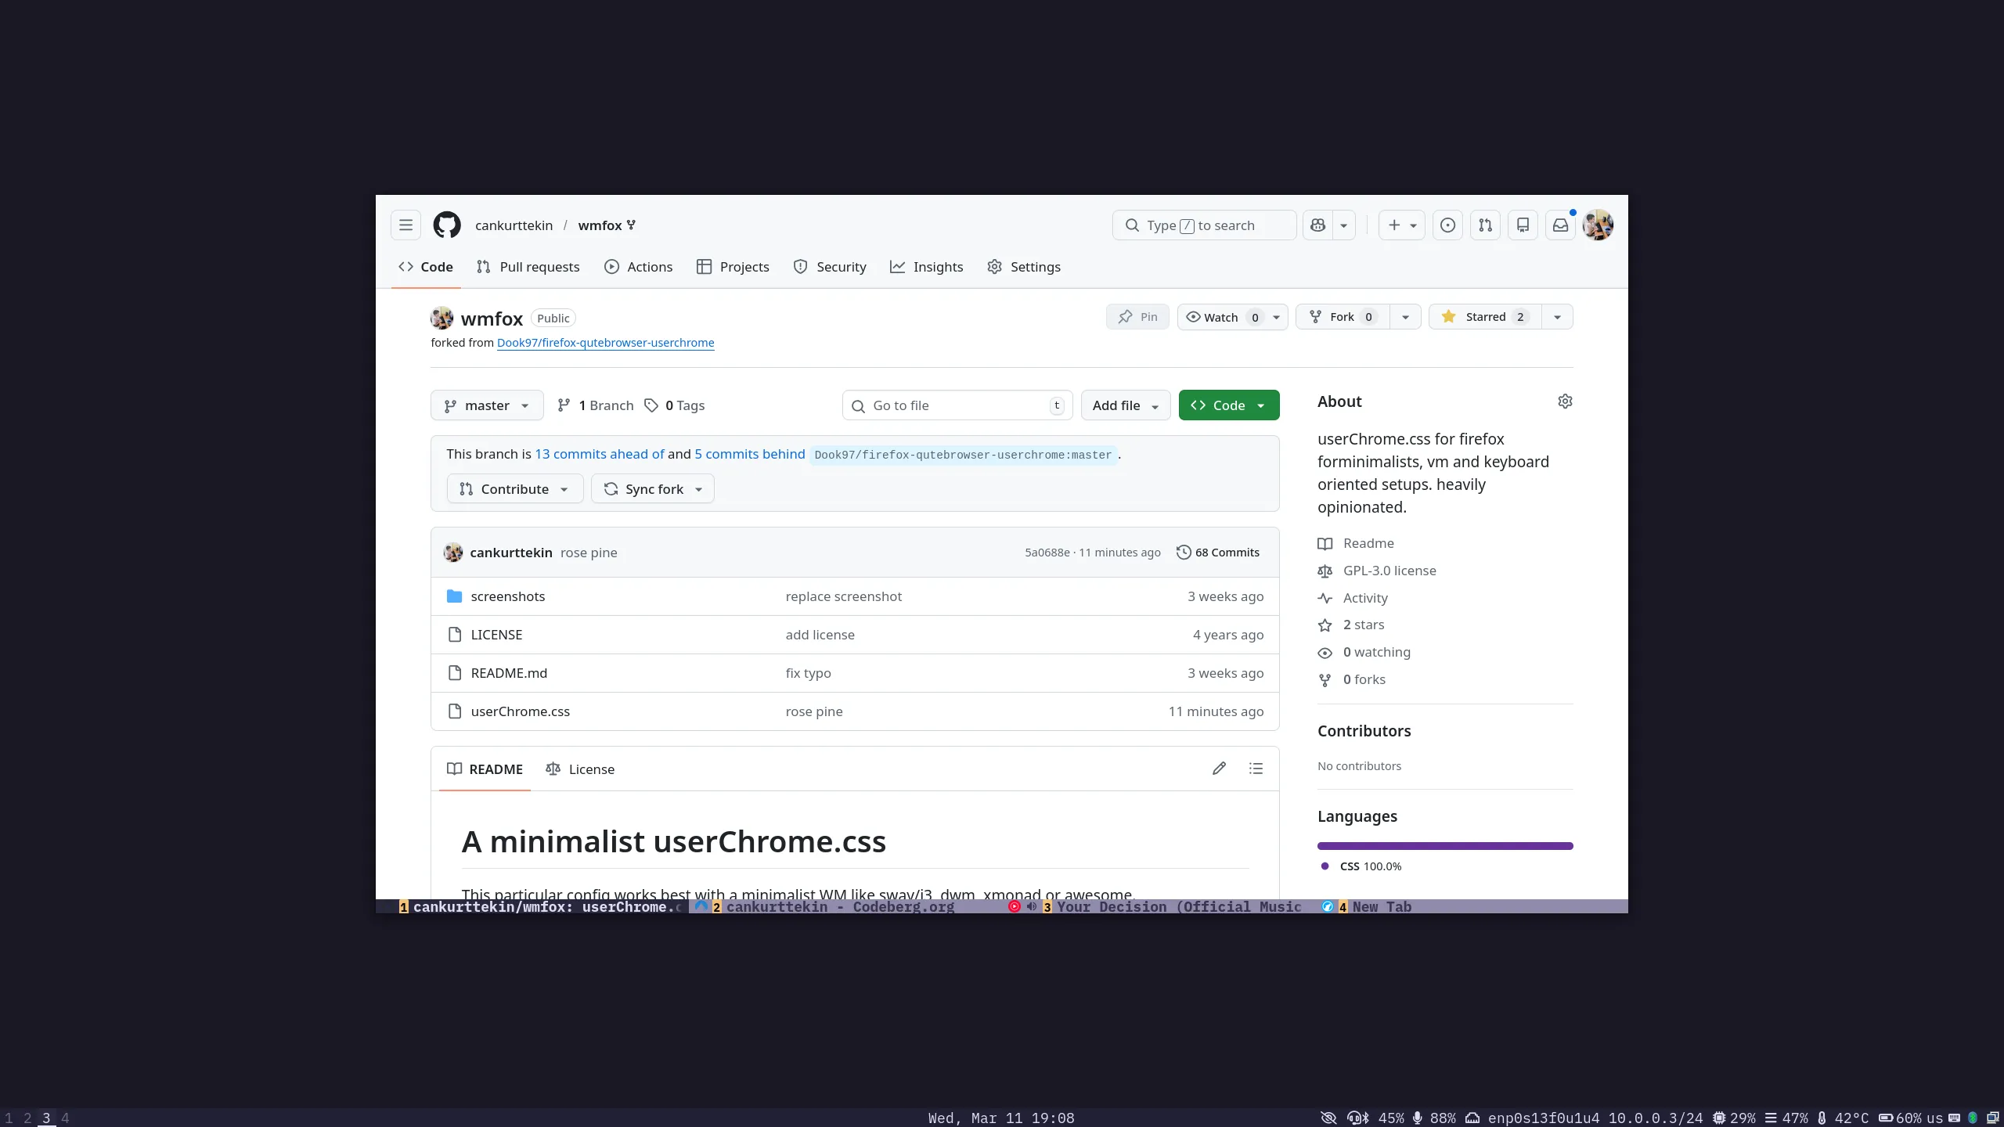The image size is (2004, 1127).
Task: Toggle Pin for this repository
Action: pyautogui.click(x=1137, y=316)
